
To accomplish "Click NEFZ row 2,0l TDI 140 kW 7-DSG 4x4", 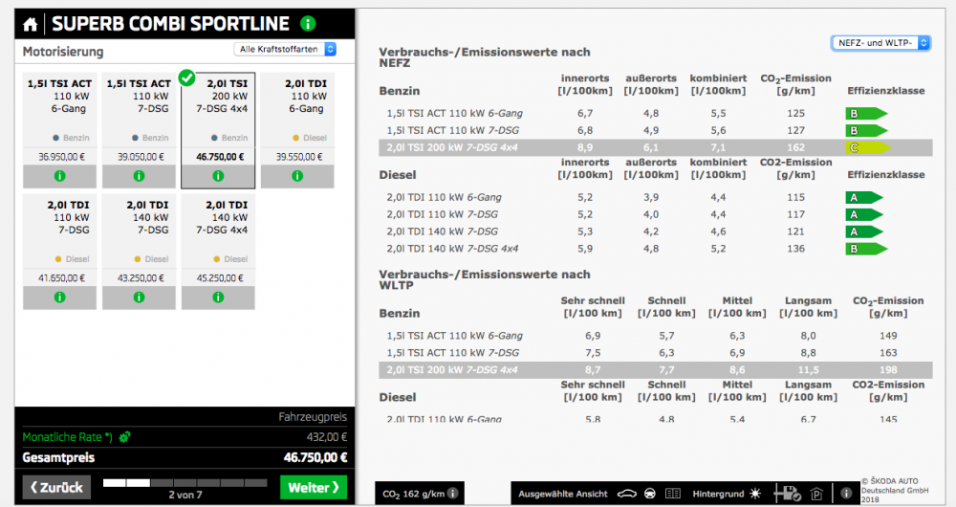I will [x=656, y=249].
